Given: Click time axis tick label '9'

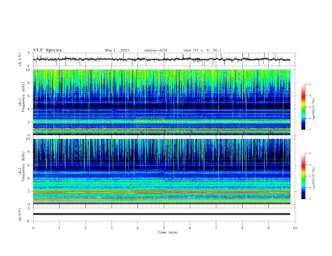Looking at the screenshot, I should pyautogui.click(x=268, y=228).
